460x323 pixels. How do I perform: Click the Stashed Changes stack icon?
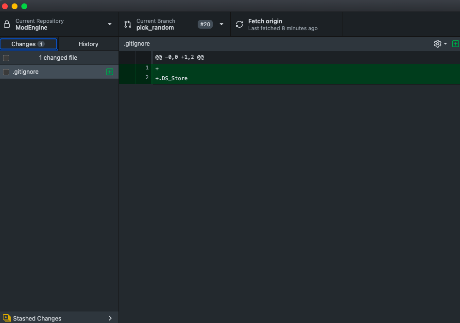[x=7, y=318]
